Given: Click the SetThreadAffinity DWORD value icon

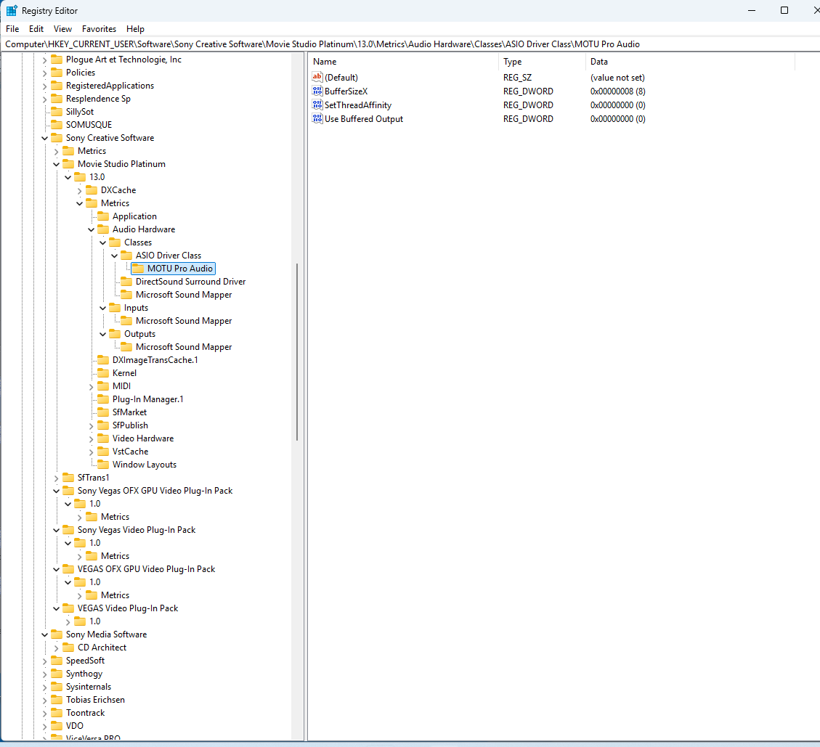Looking at the screenshot, I should 317,105.
